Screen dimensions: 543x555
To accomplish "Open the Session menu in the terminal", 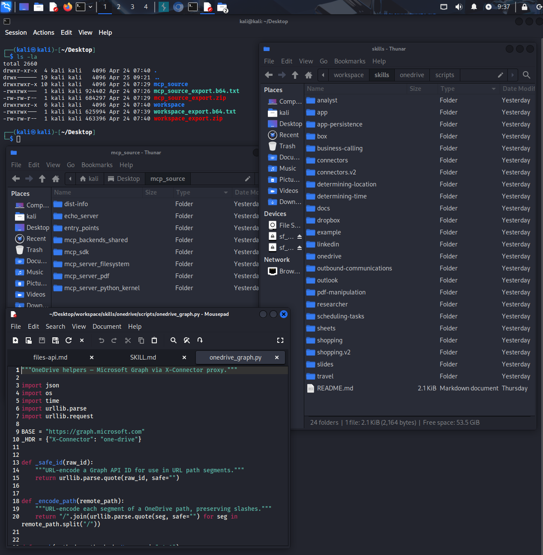I will [x=16, y=33].
